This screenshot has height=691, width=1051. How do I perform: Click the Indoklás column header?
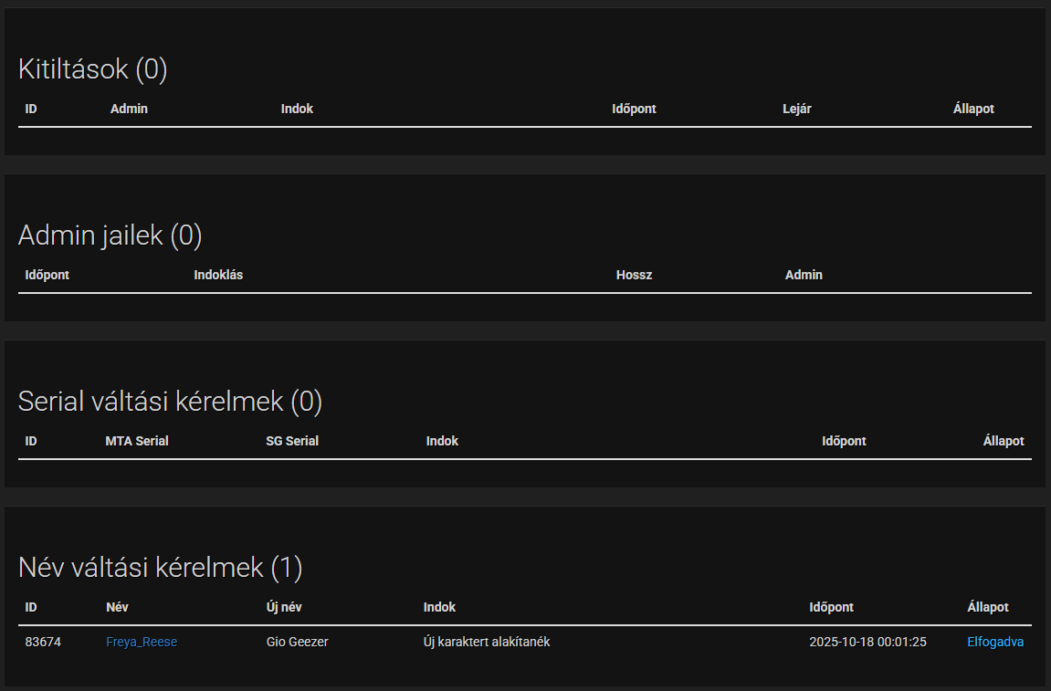pos(218,275)
